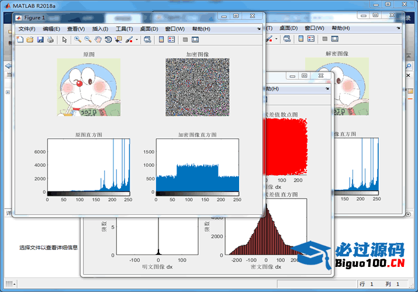This screenshot has width=418, height=292.
Task: Click 选择文件以查看详细信息 text in the details panel
Action: [x=49, y=248]
